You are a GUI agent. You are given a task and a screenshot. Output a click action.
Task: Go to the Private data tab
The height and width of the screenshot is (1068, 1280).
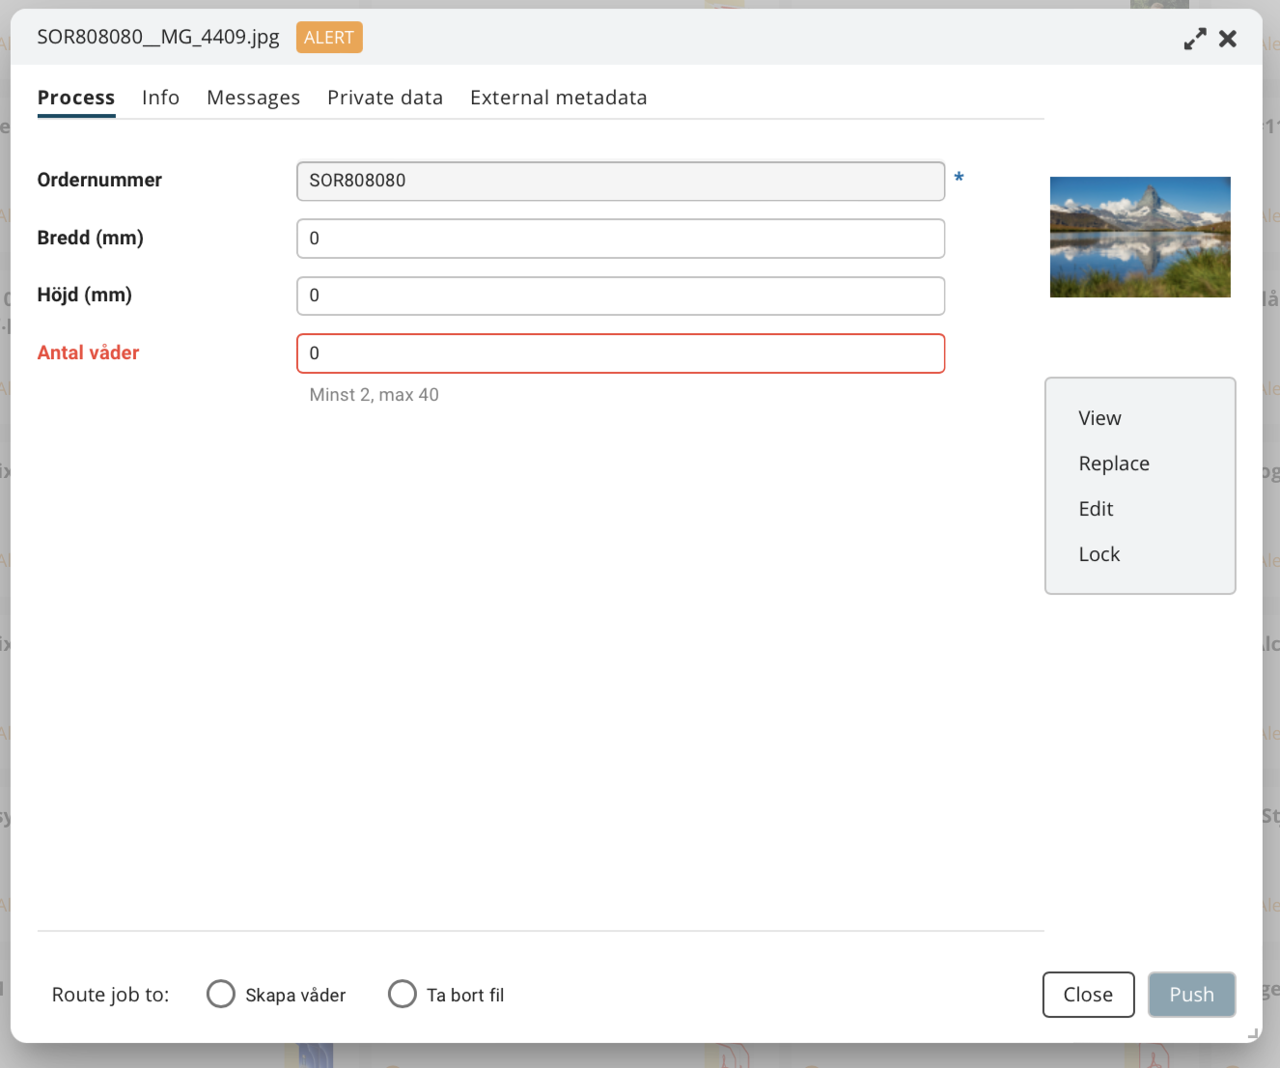[x=384, y=98]
